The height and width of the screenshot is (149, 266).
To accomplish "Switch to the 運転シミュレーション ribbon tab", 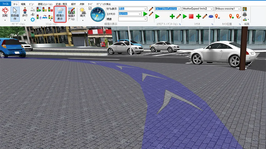I will (45, 4).
